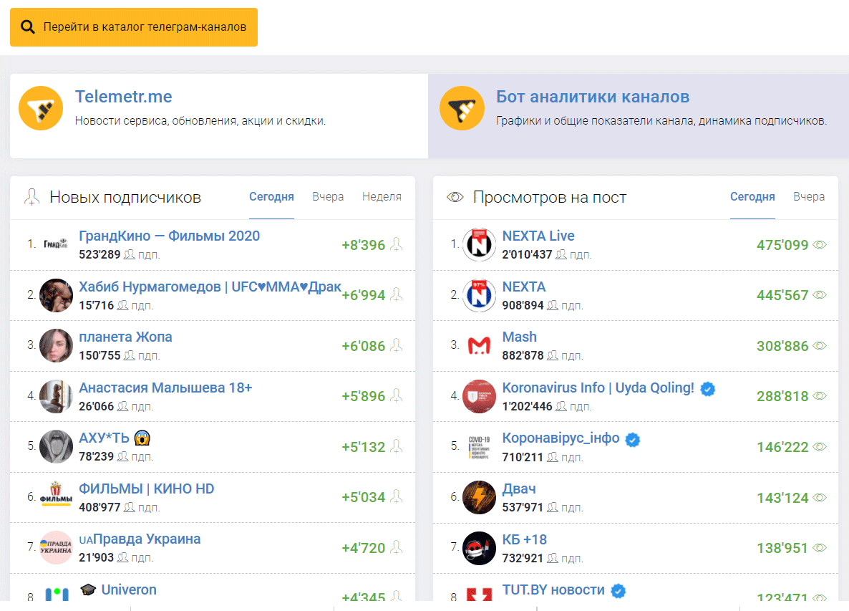The width and height of the screenshot is (849, 611).
Task: Click the Правда Украина channel avatar
Action: (56, 548)
